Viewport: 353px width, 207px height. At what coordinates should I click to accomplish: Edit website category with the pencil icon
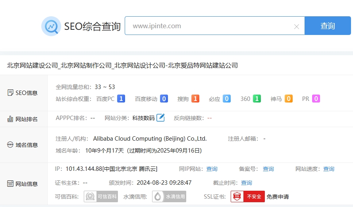point(160,118)
